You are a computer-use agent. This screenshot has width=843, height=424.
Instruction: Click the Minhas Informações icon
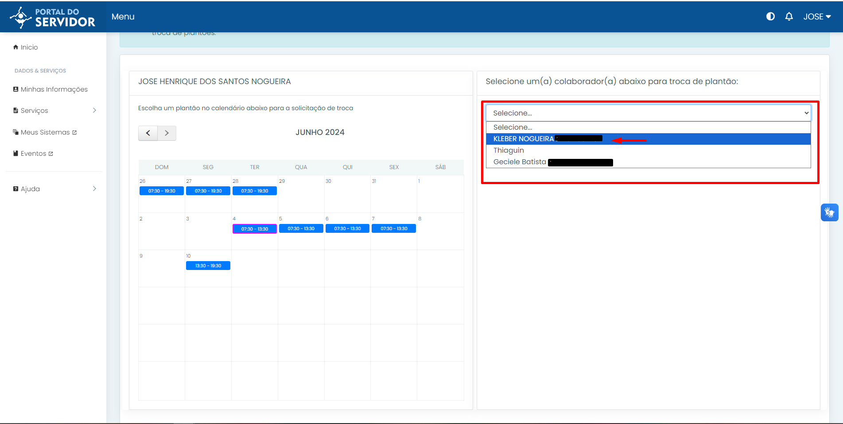pyautogui.click(x=16, y=89)
